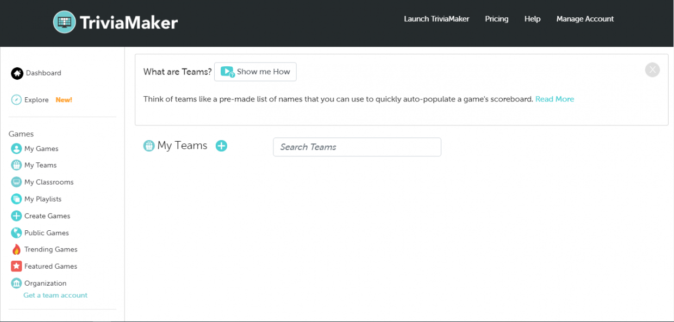Follow the Read More link
Screen dimensions: 674x322
tap(554, 99)
